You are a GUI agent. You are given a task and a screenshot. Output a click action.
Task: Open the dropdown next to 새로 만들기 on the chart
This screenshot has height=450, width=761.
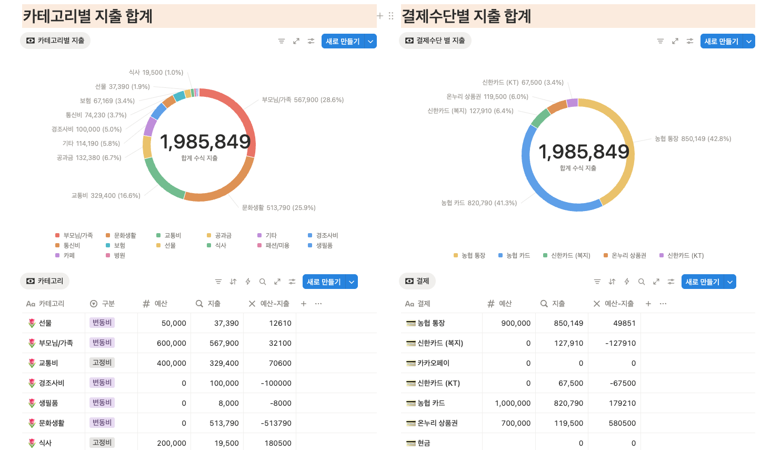tap(370, 41)
